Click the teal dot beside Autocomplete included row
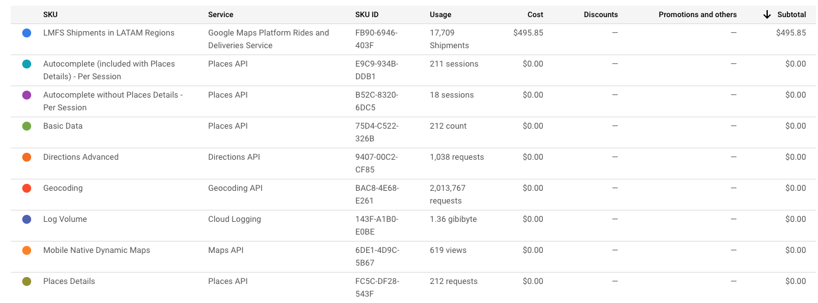Screen dimensions: 818x303 27,64
